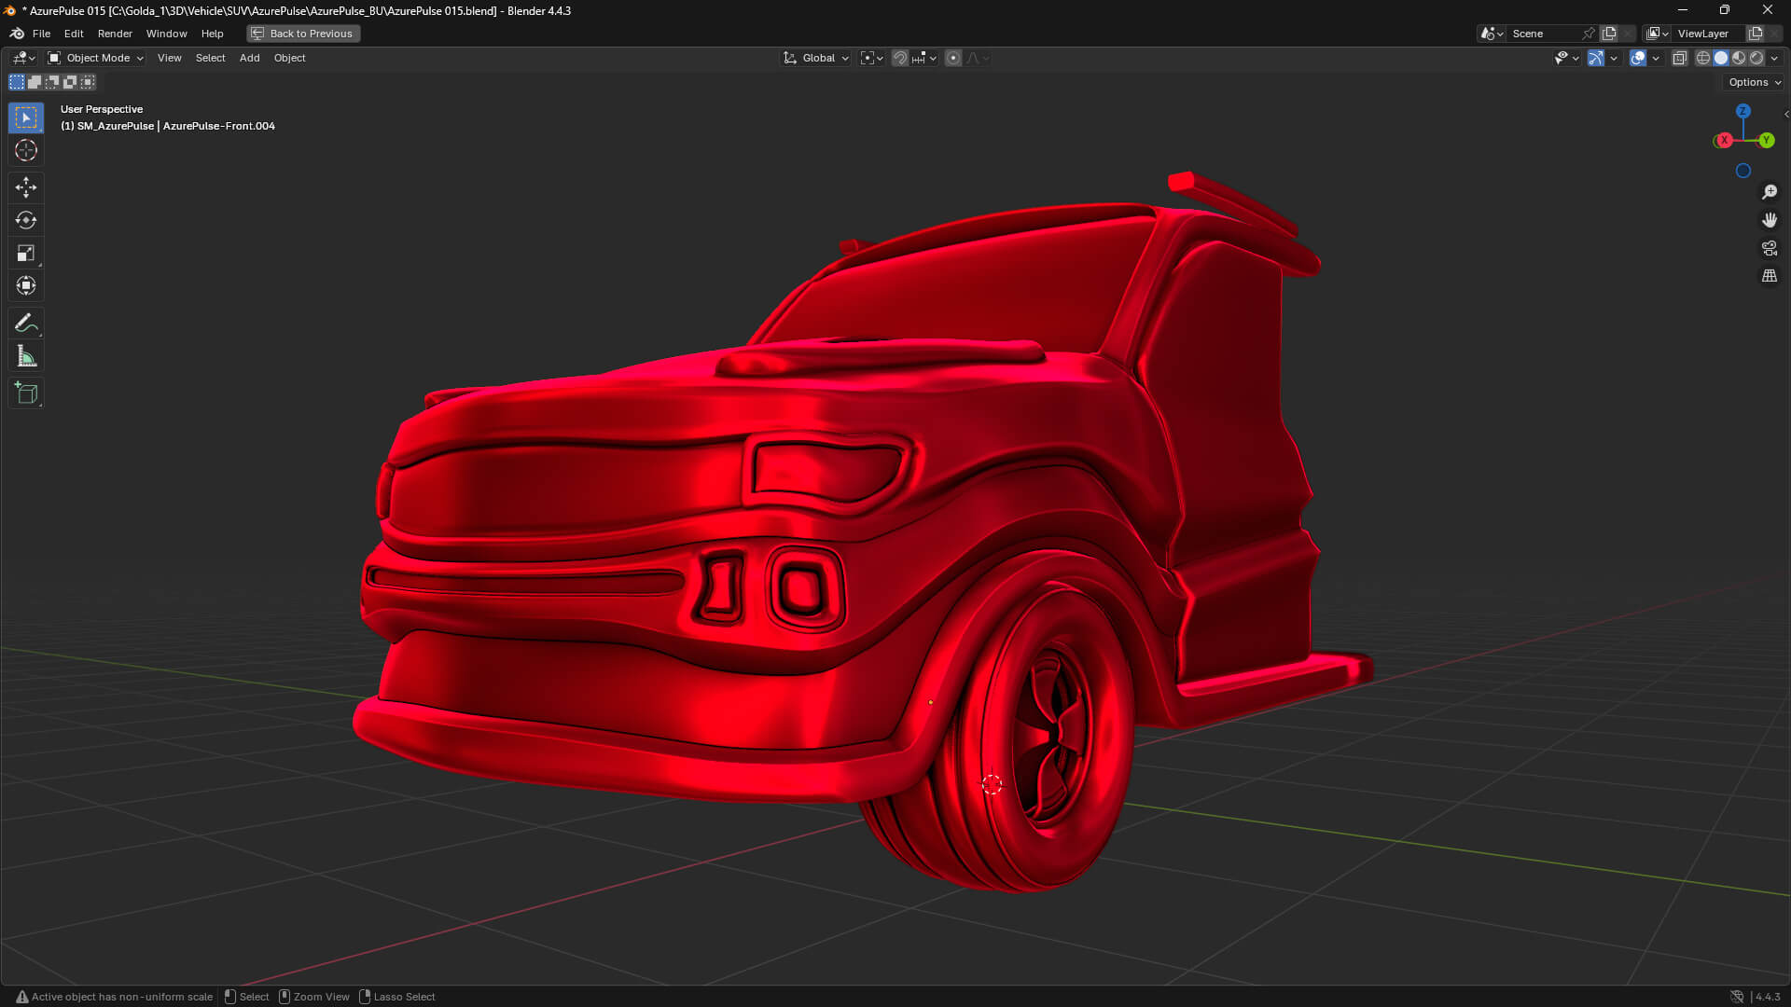Click the Z axis on the navigation gizmo

tap(1742, 111)
